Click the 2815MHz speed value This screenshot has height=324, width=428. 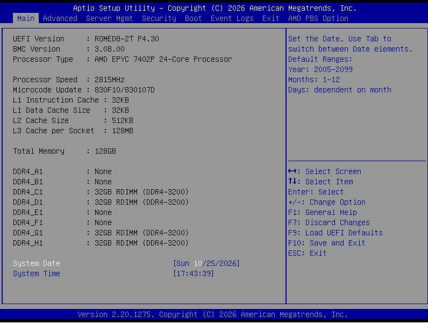110,80
